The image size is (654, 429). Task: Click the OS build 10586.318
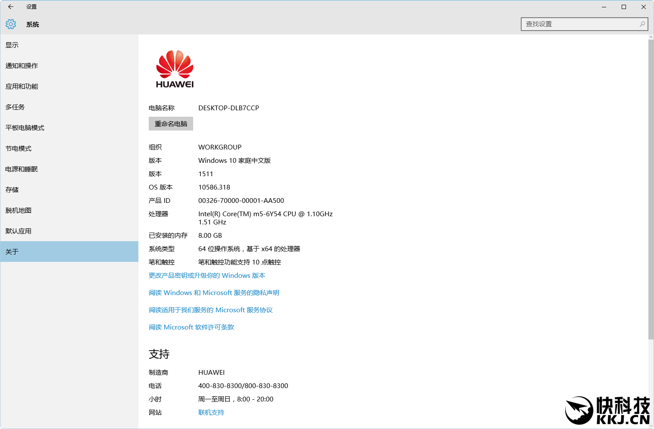tap(214, 187)
